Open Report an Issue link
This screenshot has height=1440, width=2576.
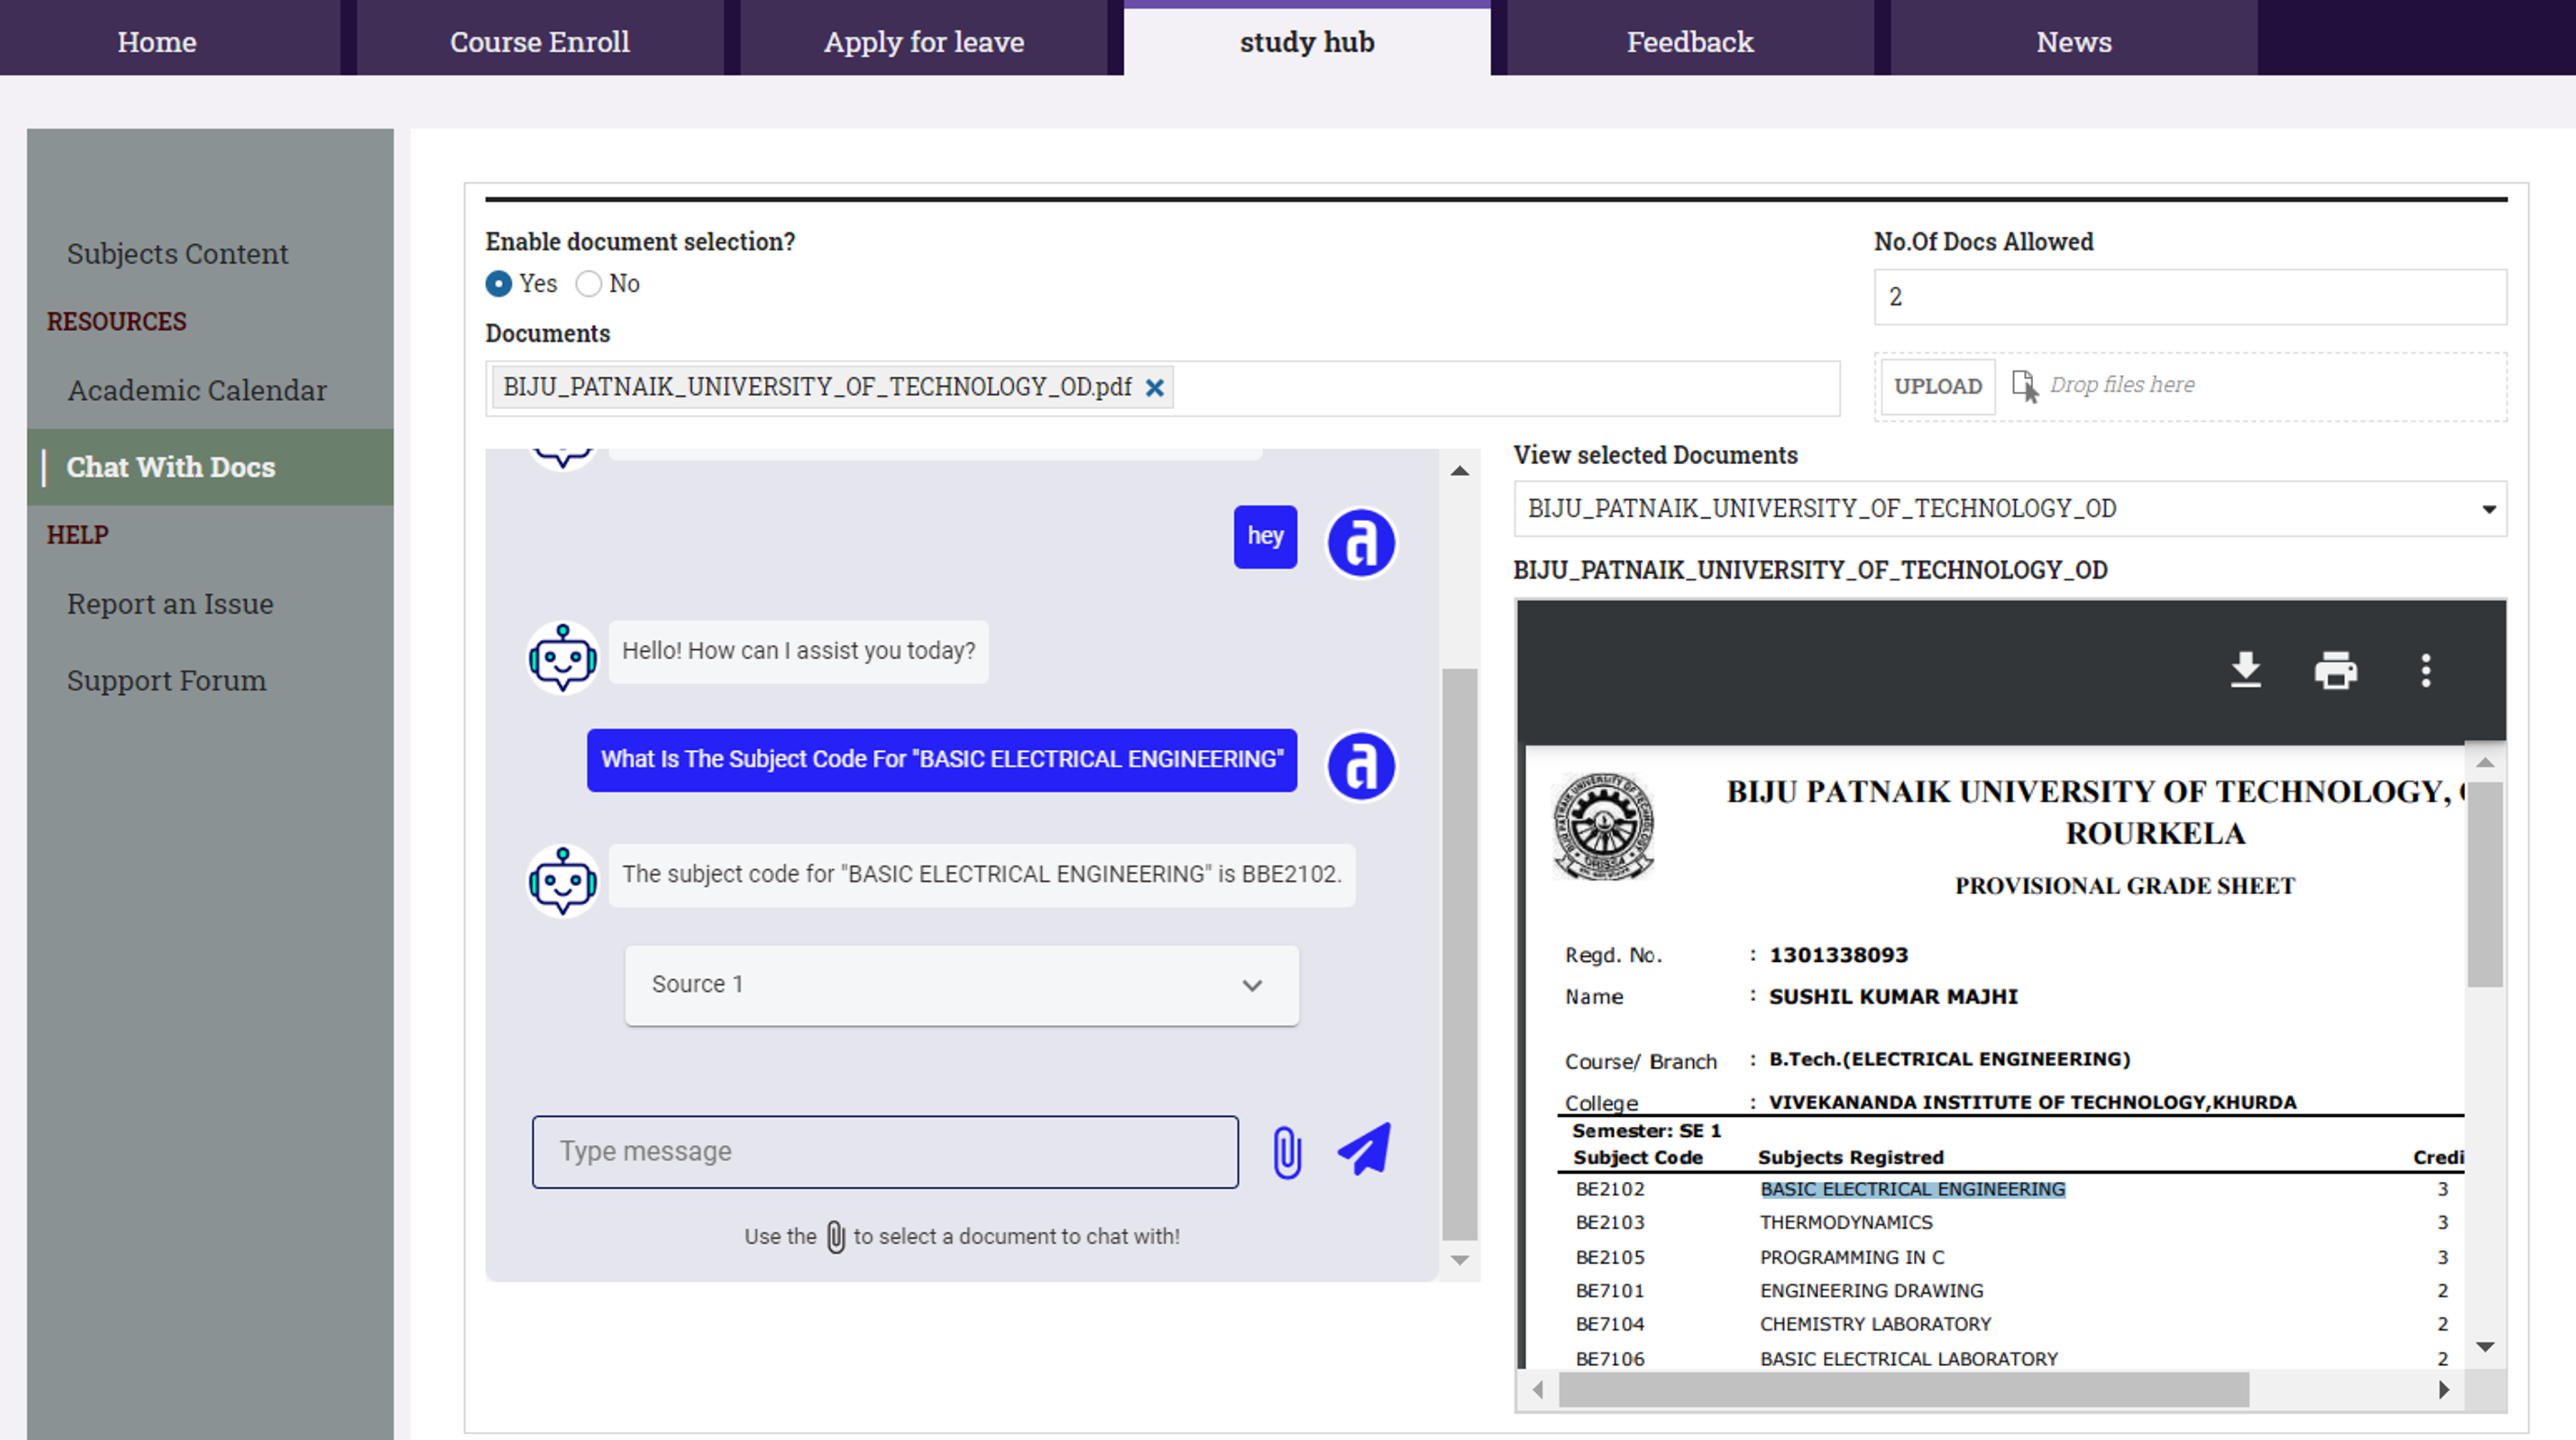point(170,604)
